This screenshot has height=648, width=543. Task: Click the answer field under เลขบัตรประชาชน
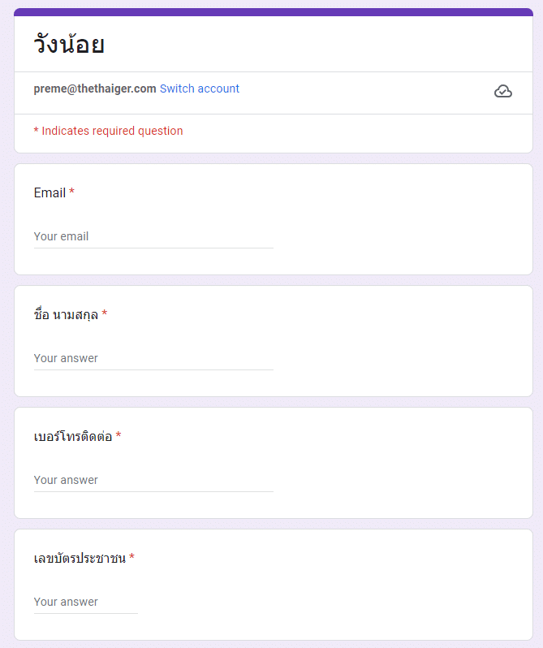point(85,602)
